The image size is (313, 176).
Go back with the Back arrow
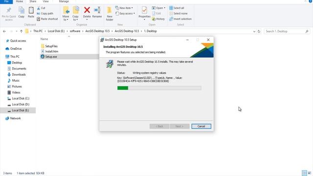(4, 31)
